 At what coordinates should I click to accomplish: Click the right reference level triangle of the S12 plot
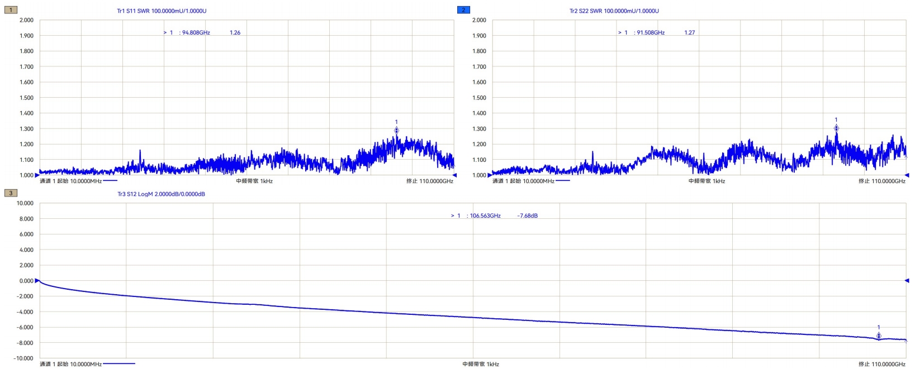coord(907,281)
